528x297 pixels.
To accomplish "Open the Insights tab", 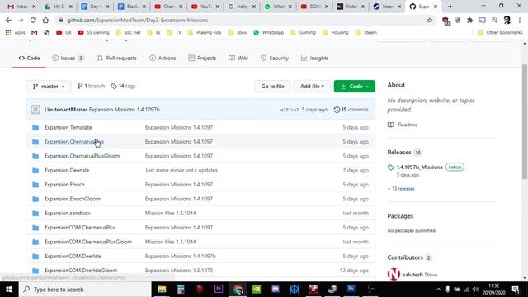I will tap(314, 58).
